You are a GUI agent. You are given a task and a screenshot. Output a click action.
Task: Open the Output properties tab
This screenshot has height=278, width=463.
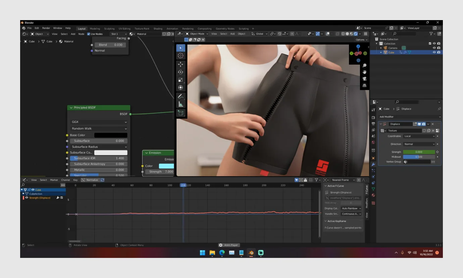(x=373, y=124)
